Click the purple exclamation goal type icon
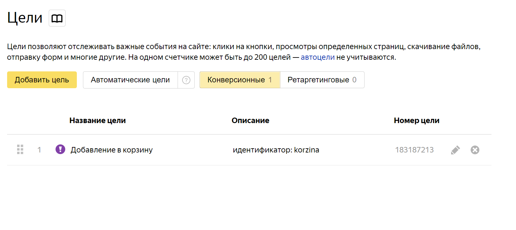The image size is (516, 230). tap(60, 149)
